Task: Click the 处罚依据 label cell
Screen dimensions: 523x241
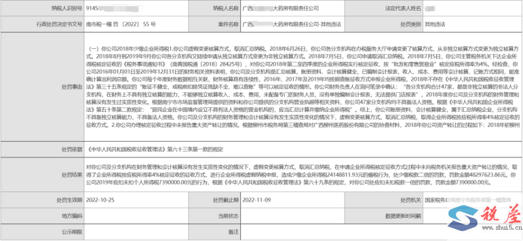Action: tap(41, 149)
